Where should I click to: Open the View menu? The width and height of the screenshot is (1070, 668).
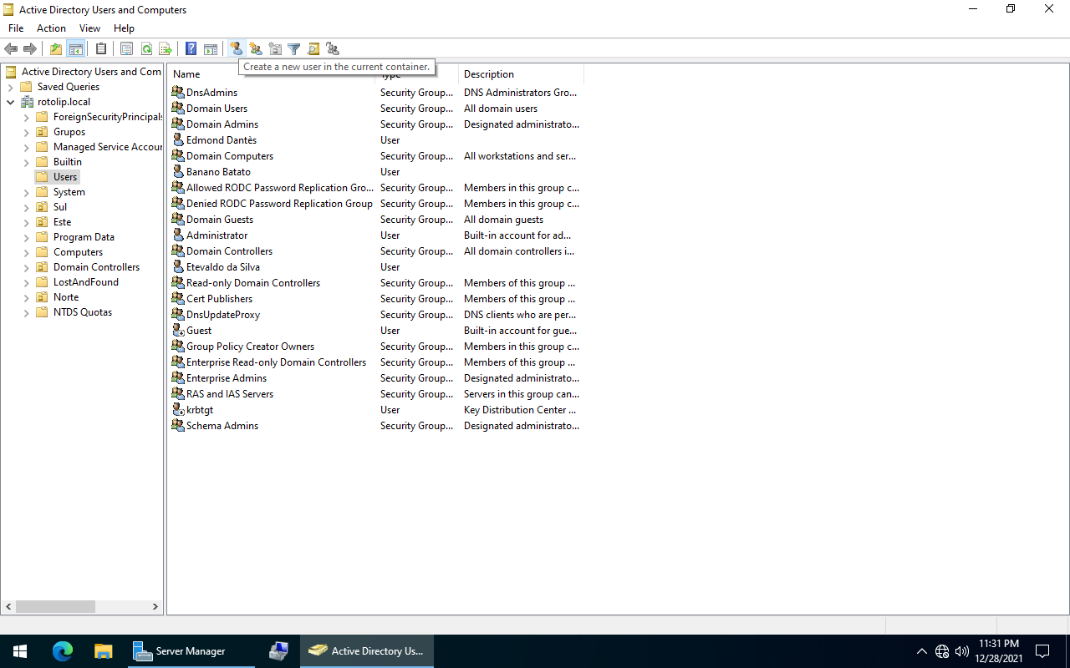coord(89,28)
